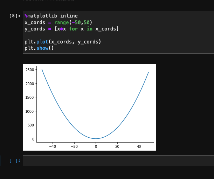Select the empty cell prompt '[ ]:'
Image resolution: width=214 pixels, height=179 pixels.
point(15,160)
